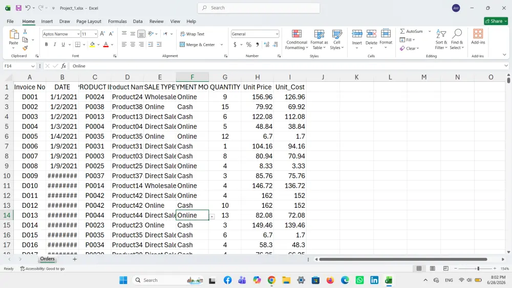Click Format as Table button
This screenshot has width=512, height=288.
click(319, 39)
